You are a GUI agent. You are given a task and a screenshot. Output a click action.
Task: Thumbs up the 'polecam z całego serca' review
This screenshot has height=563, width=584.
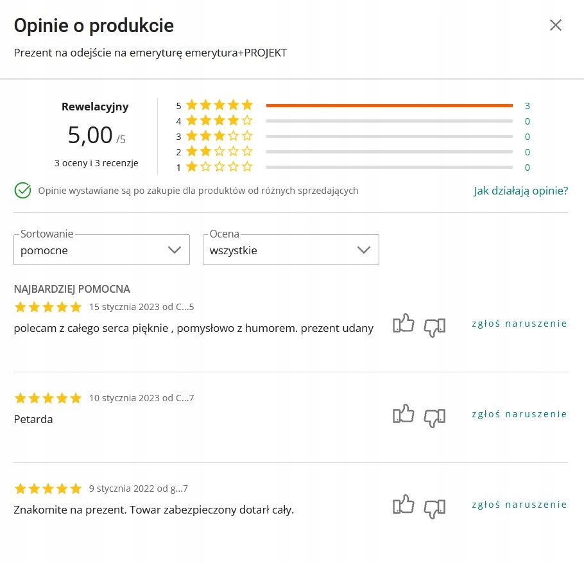coord(404,324)
